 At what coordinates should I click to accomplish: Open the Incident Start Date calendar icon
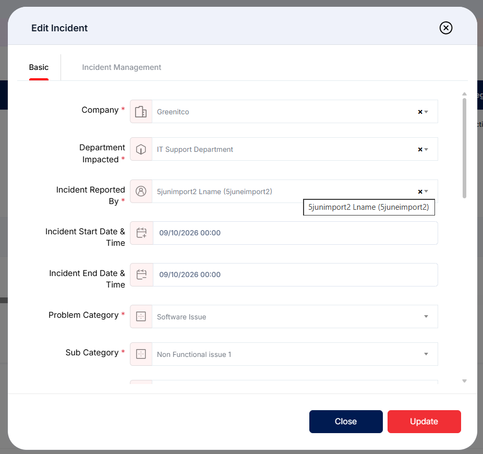pos(141,233)
